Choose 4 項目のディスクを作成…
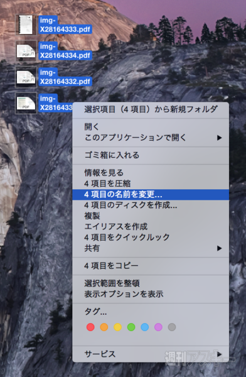Viewport: 246px width, 377px height. [151, 205]
